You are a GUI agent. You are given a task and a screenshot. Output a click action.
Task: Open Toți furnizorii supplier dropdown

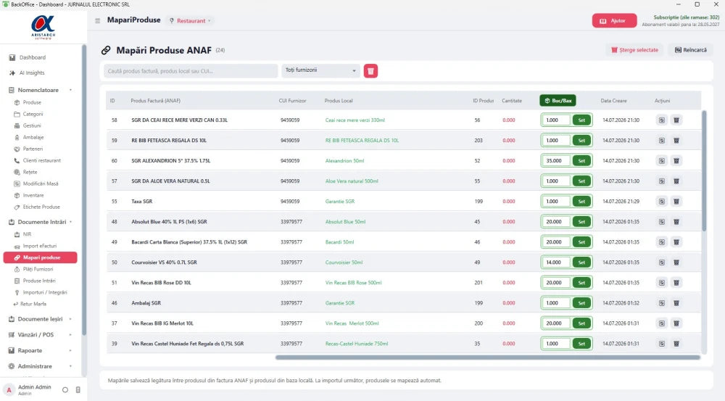(320, 71)
